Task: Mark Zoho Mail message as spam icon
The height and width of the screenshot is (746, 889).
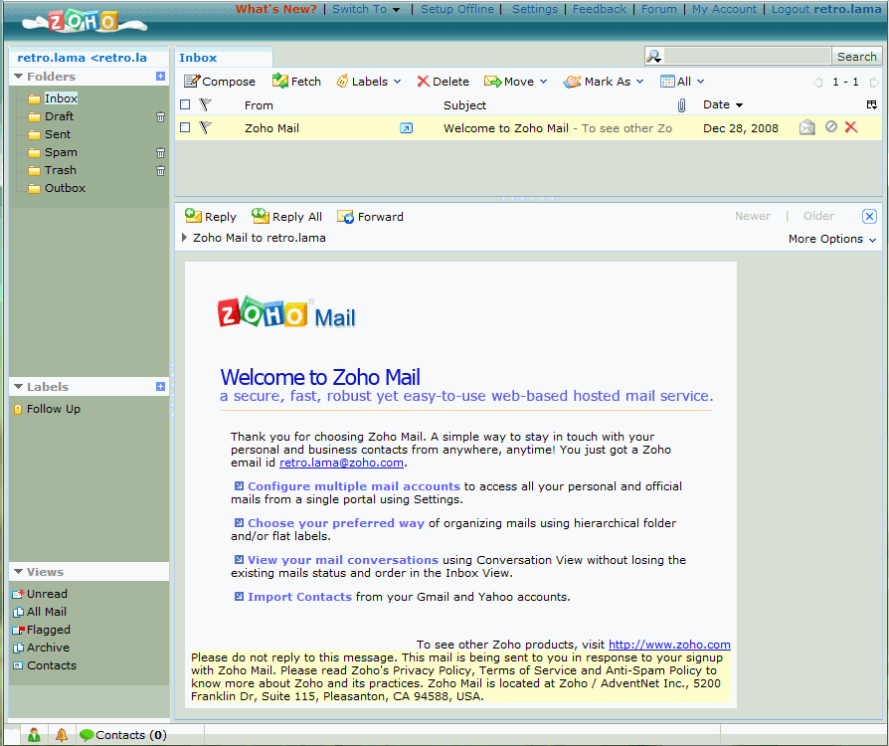Action: (831, 126)
